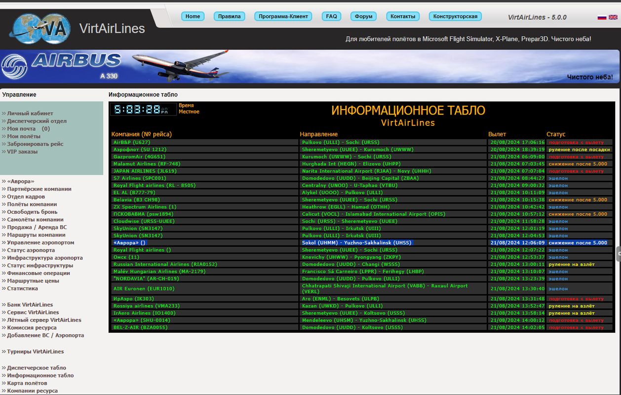The image size is (621, 395).
Task: Open Маршрутные цены link
Action: (x=33, y=281)
